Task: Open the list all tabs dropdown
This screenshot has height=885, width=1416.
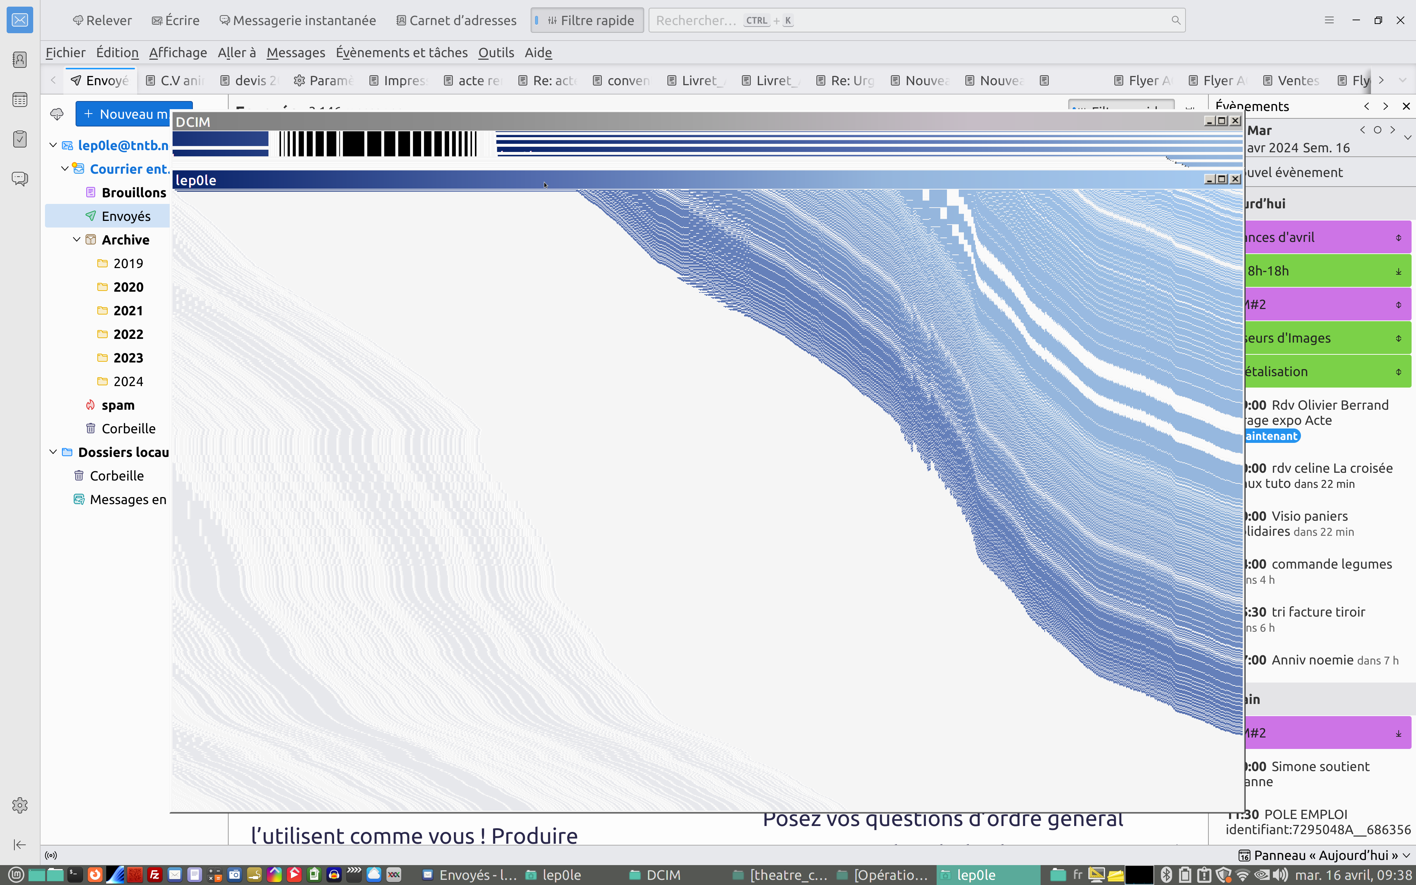Action: pos(1403,80)
